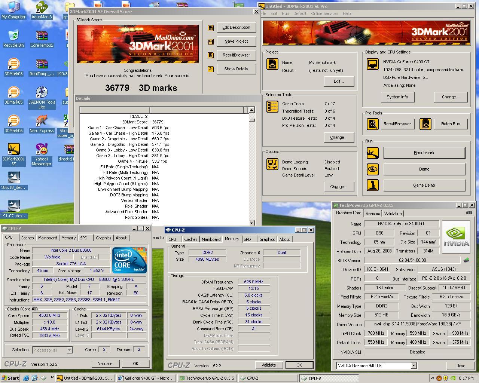Click Edit button in Project section
The height and width of the screenshot is (383, 479).
point(339,82)
